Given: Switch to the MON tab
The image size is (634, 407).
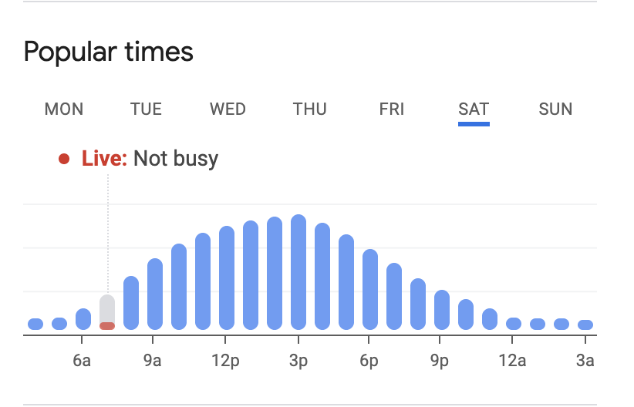Looking at the screenshot, I should coord(64,109).
